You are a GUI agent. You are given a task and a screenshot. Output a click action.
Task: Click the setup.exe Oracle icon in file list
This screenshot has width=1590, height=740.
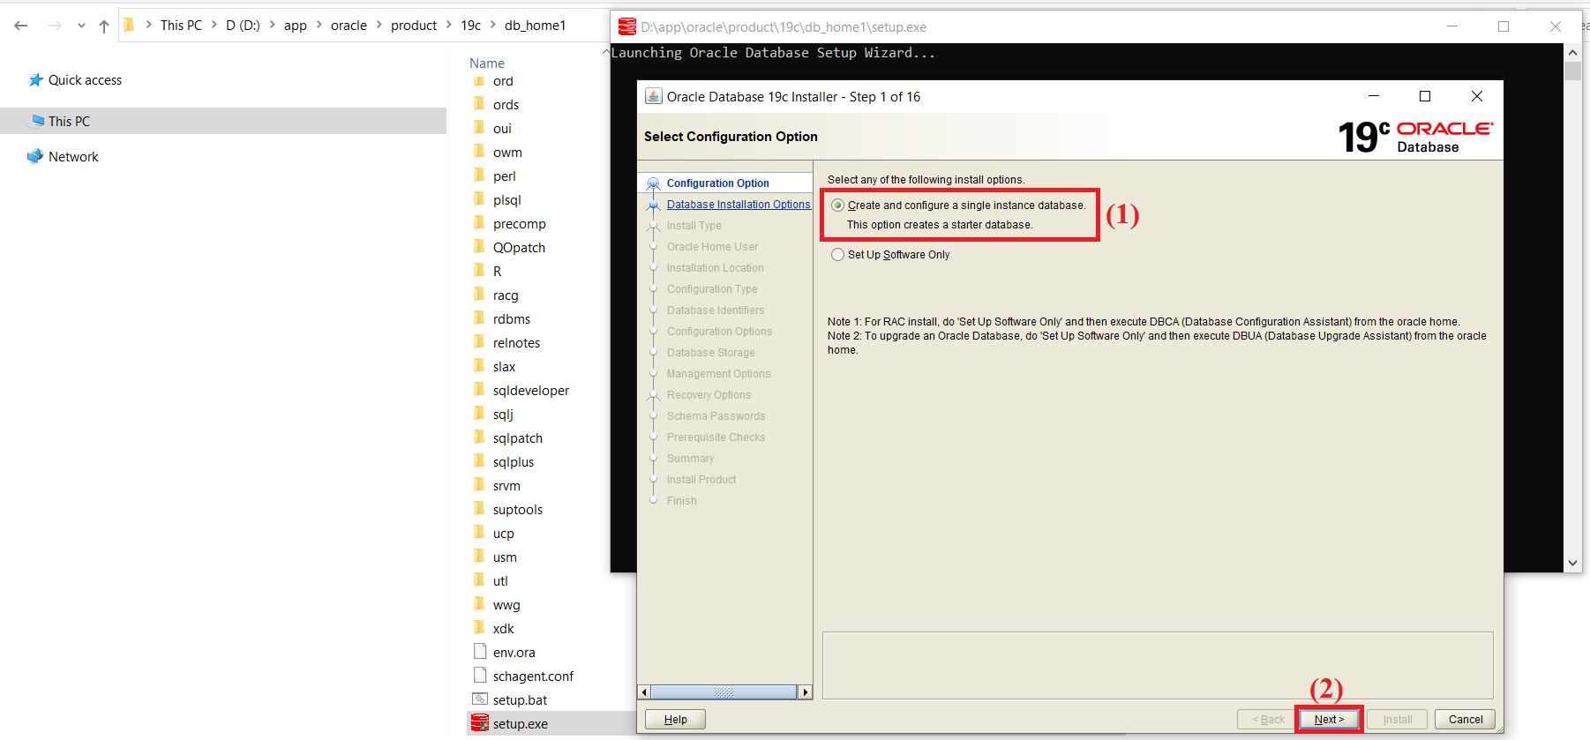[479, 723]
